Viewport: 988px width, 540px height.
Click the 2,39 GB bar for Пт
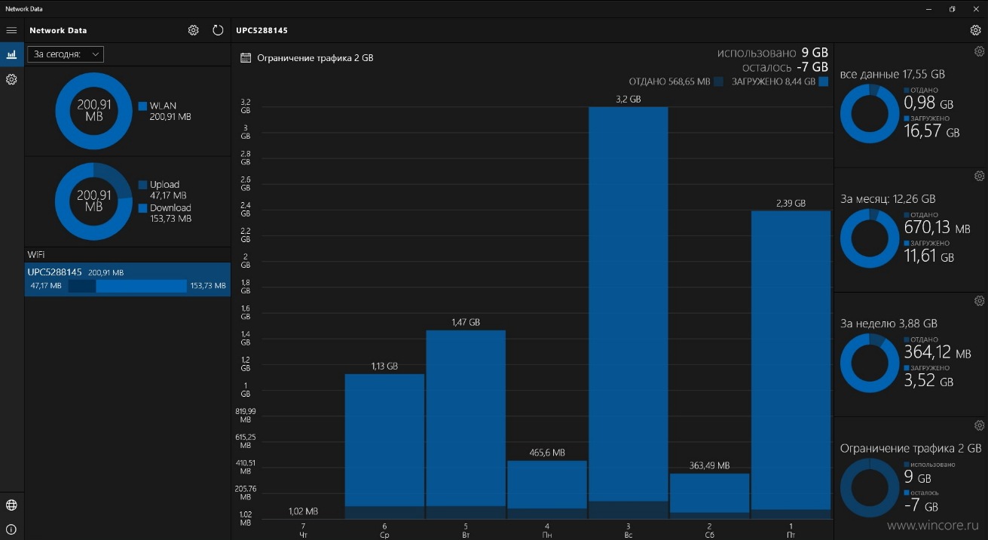click(x=791, y=365)
